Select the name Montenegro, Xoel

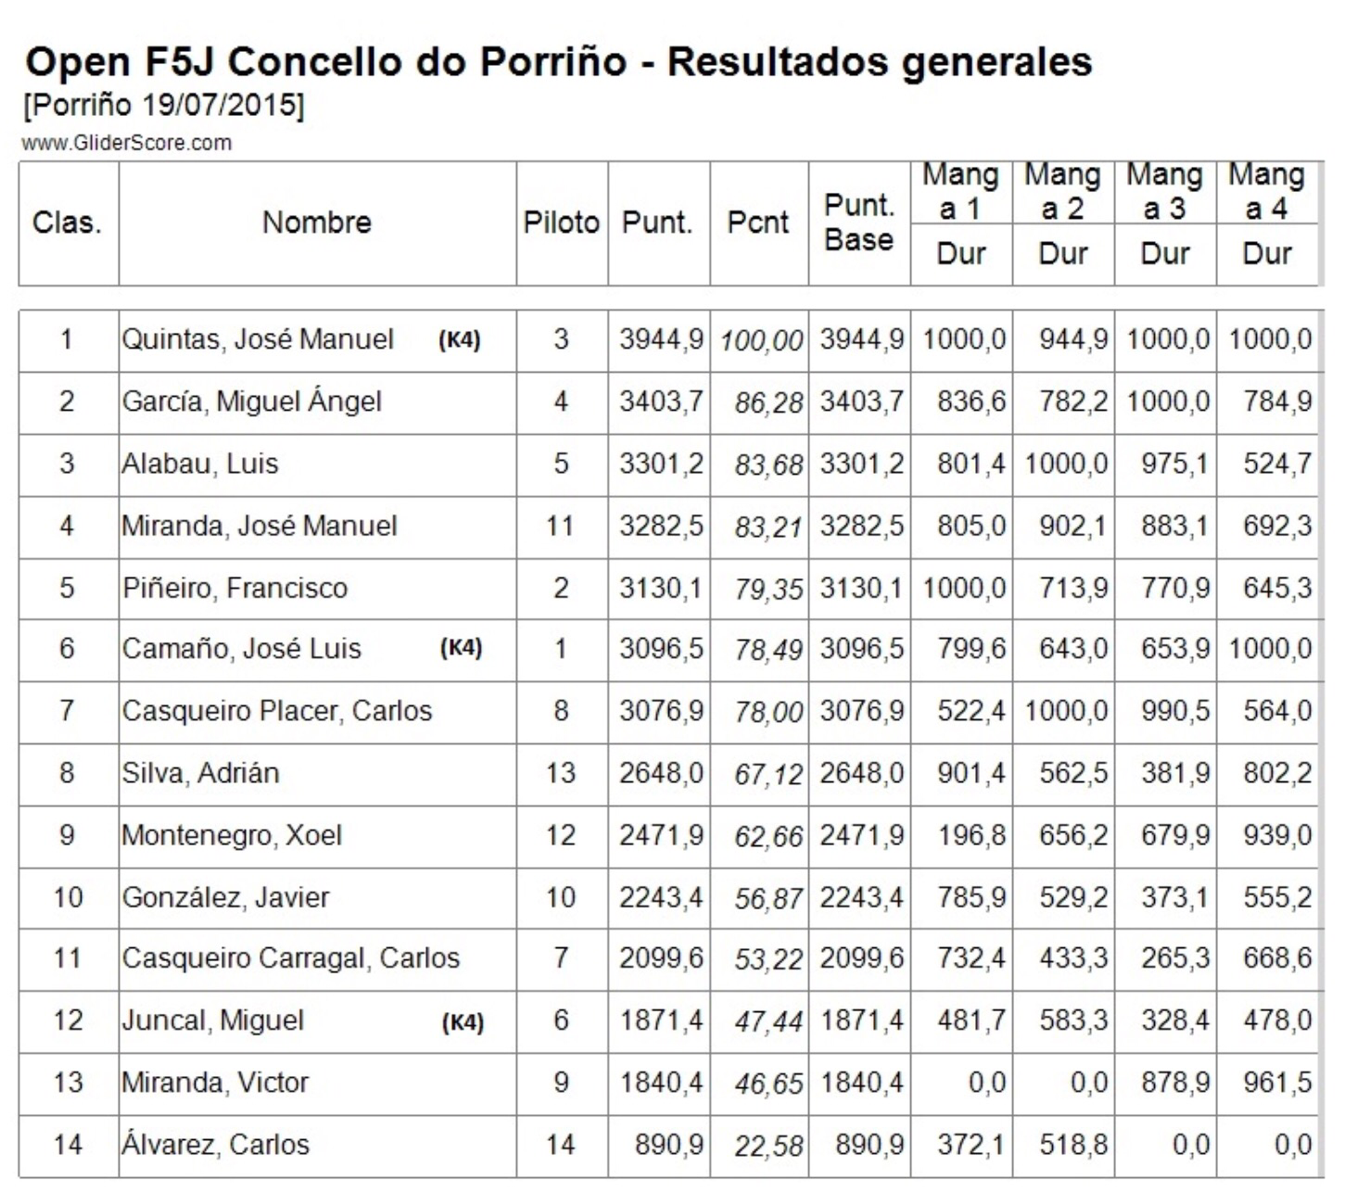(232, 835)
